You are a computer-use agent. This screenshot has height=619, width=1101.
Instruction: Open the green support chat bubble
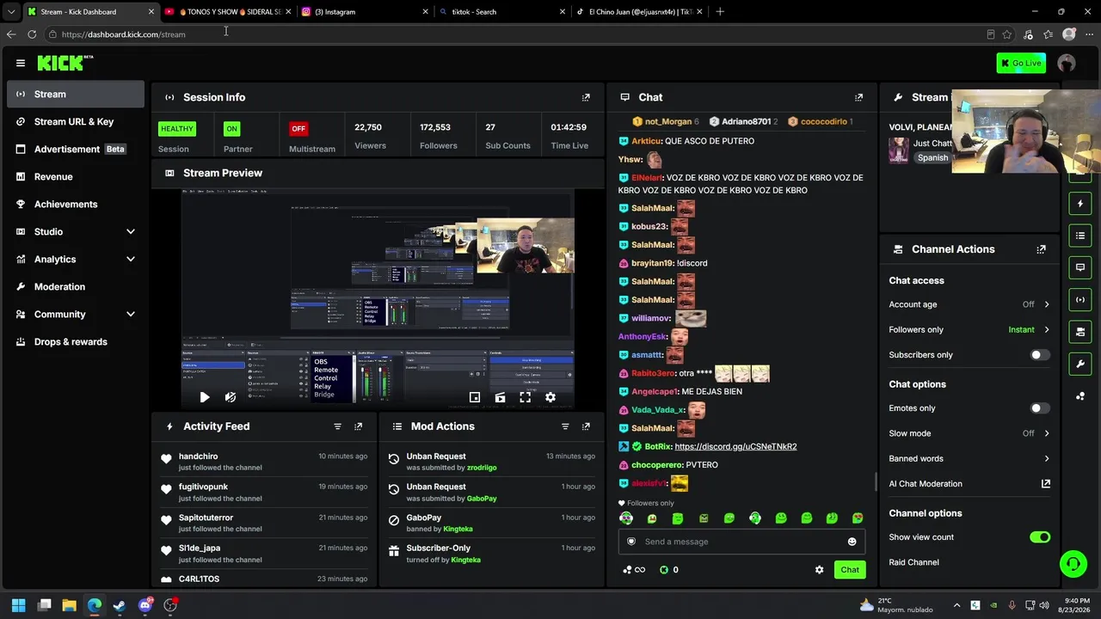click(x=1073, y=564)
